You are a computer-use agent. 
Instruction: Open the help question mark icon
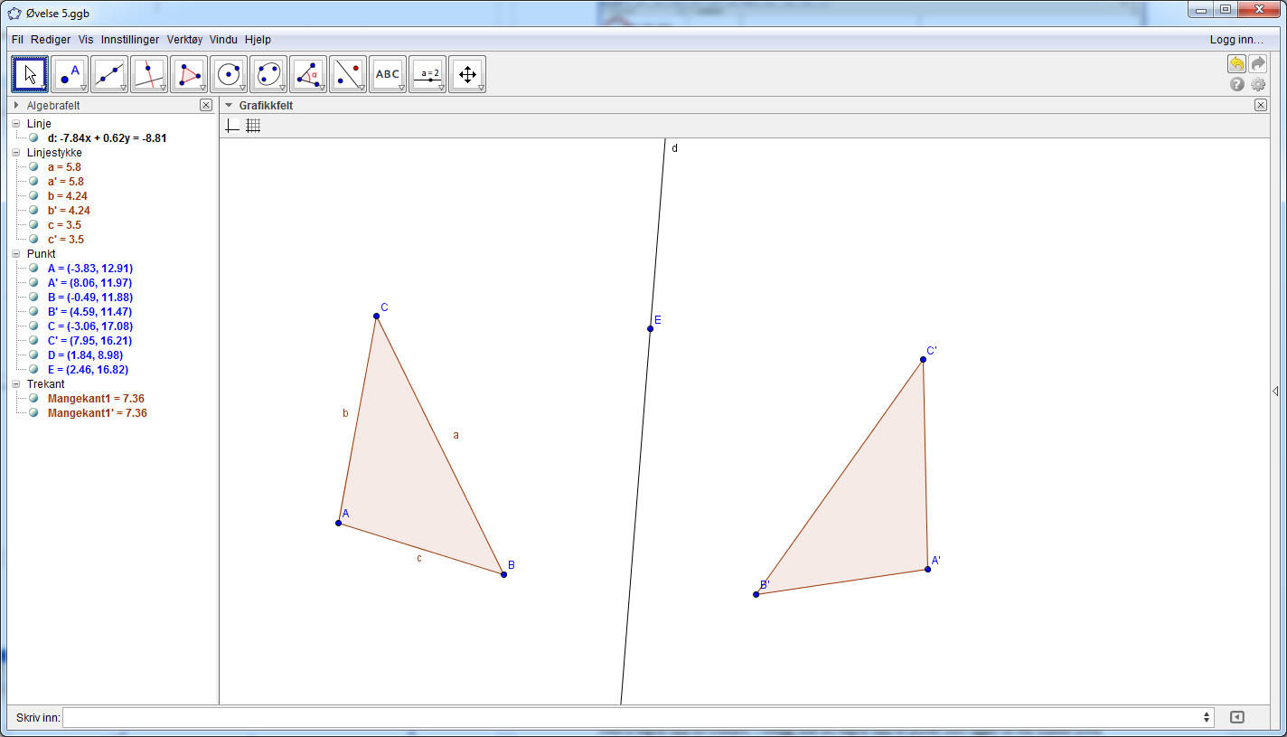1237,84
